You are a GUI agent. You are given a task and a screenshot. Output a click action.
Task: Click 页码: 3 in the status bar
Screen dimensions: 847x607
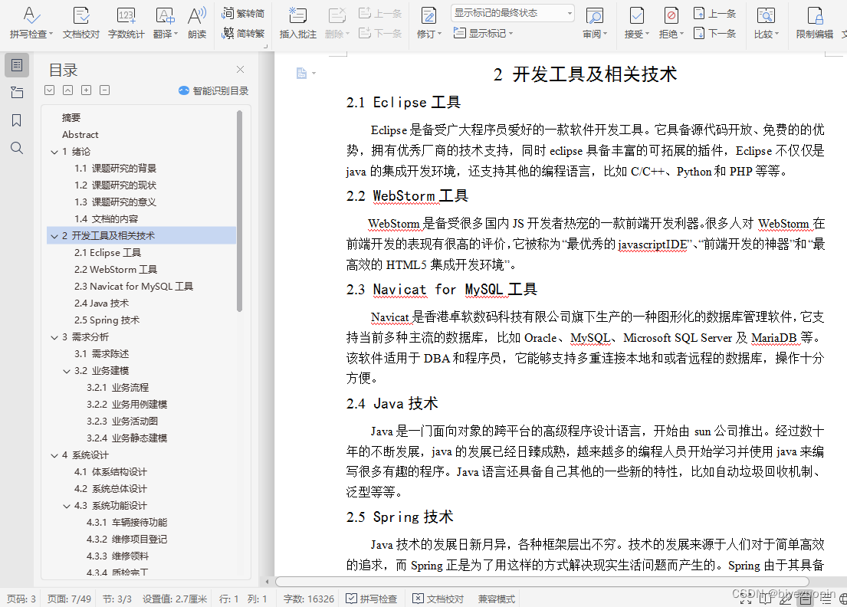pyautogui.click(x=21, y=599)
